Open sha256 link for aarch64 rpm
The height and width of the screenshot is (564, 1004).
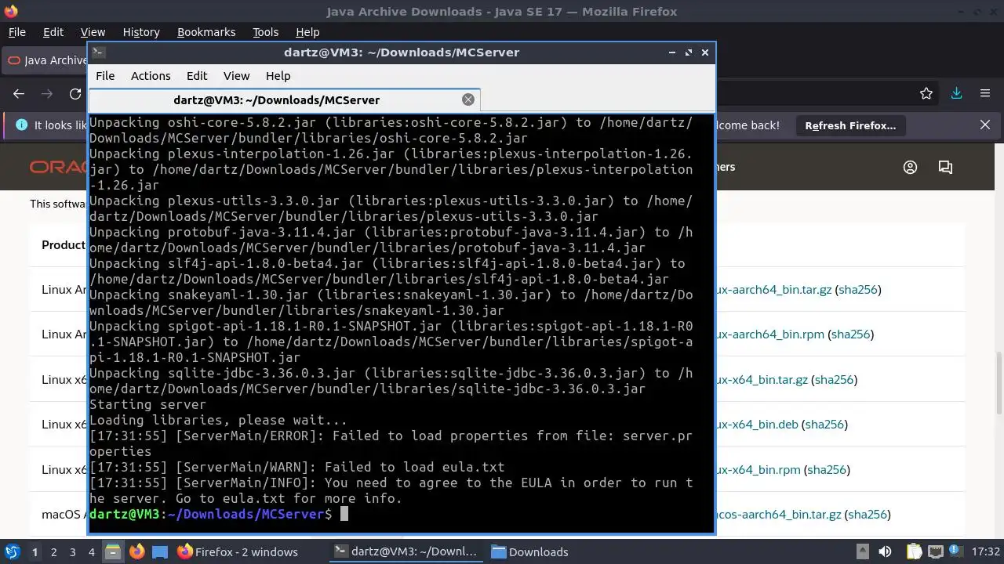pyautogui.click(x=851, y=334)
